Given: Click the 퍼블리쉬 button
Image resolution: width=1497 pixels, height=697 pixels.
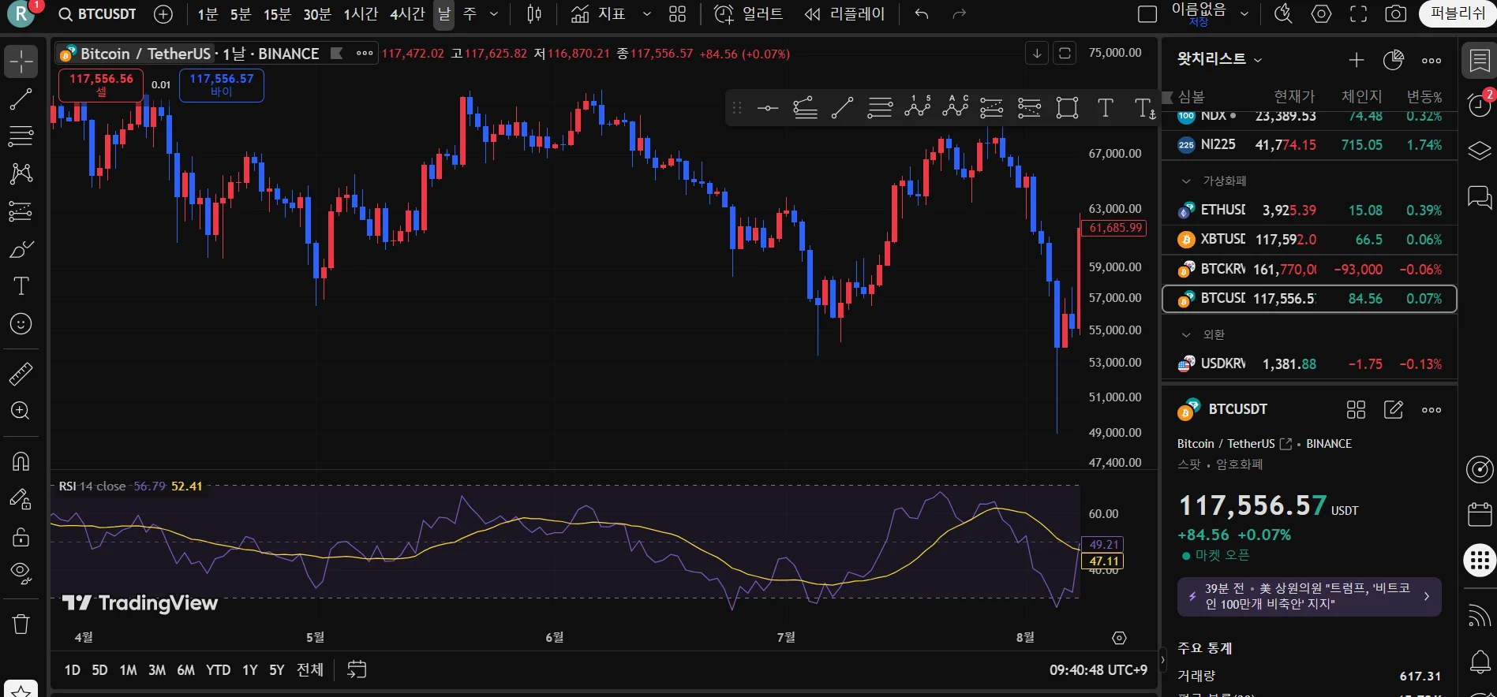Looking at the screenshot, I should (x=1457, y=14).
